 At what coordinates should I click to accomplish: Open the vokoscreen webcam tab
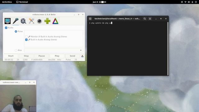tap(39, 21)
